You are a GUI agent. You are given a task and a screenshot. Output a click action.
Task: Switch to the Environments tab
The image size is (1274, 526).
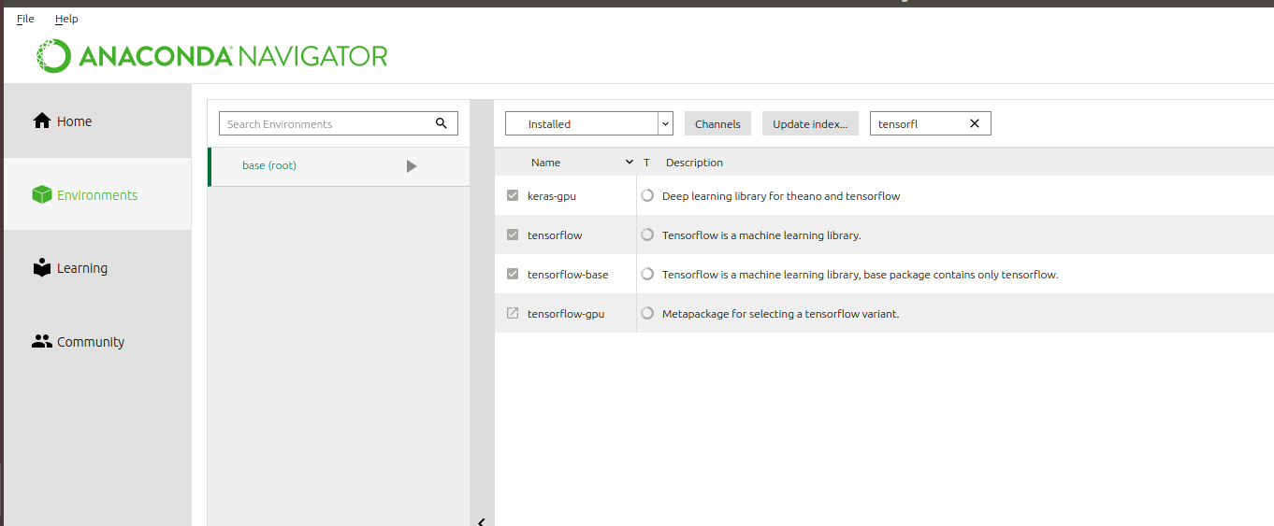pos(97,194)
